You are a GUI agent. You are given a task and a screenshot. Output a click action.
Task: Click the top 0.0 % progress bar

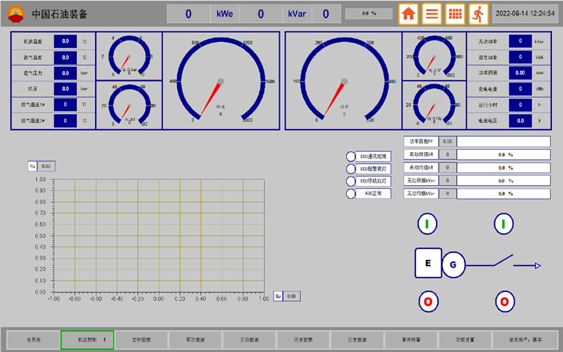point(369,14)
